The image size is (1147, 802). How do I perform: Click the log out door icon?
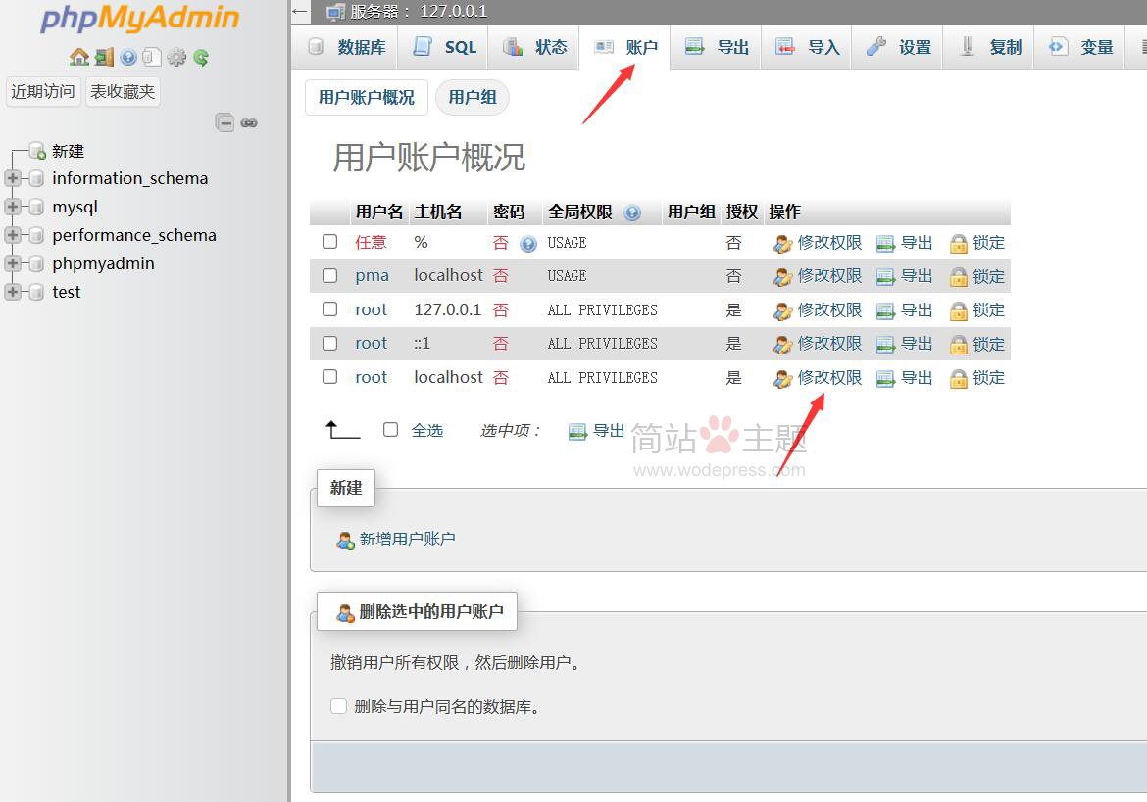(104, 57)
